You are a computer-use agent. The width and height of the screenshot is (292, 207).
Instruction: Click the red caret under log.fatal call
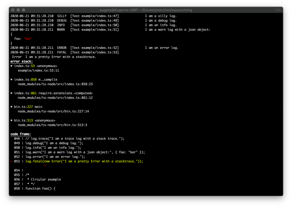point(45,166)
